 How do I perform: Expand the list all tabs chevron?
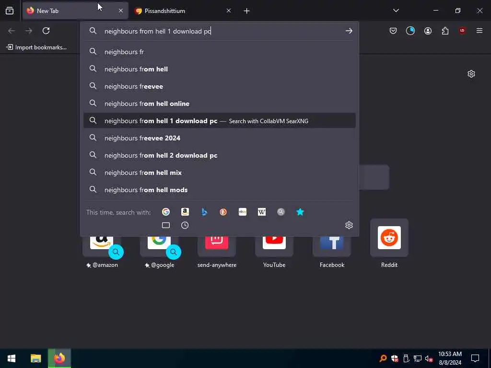coord(396,11)
